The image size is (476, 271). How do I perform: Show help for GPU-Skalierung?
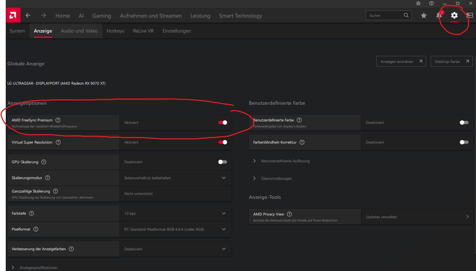pos(44,162)
